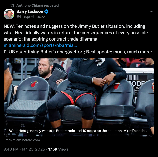Open Anthony Chiang reposted label
Screen dimensions: 158x157
38,5
